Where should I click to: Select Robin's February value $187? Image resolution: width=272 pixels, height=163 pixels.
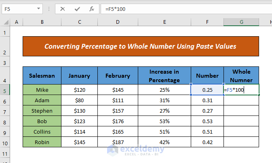(118, 142)
